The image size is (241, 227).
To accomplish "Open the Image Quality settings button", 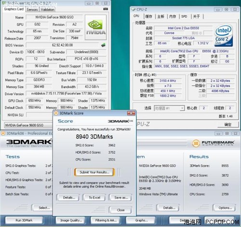I will point(71,220).
